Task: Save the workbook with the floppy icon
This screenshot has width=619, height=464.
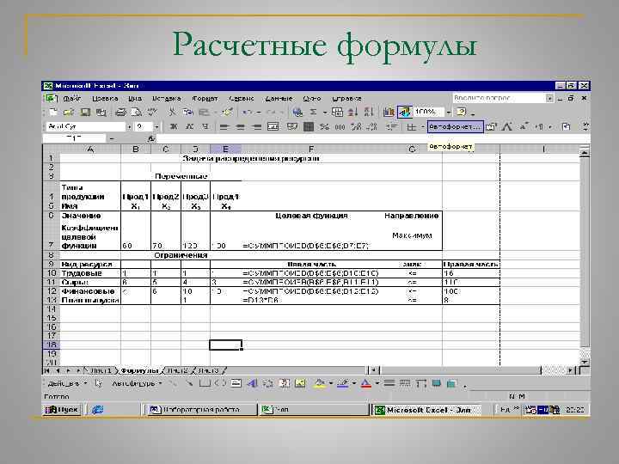Action: pyautogui.click(x=85, y=113)
